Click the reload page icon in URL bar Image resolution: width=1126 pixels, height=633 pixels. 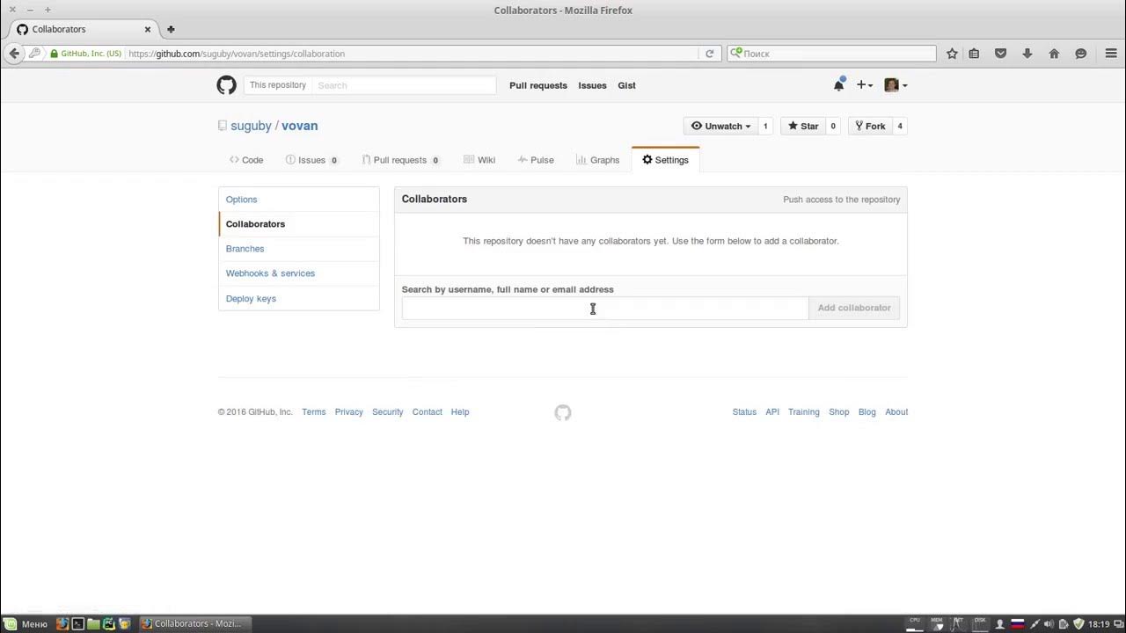[710, 54]
